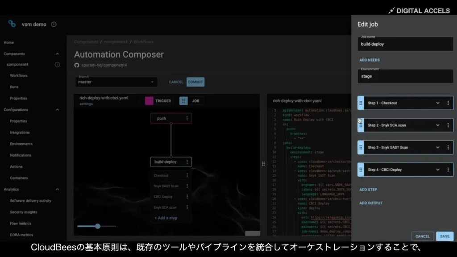Click the drag handle for Step 4 - CBCI Deploy
Viewport: 457px width, 257px height.
(x=361, y=170)
